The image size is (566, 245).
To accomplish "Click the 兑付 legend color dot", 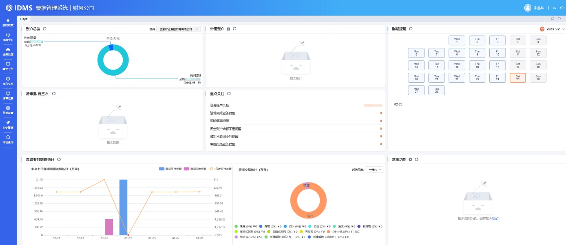I will point(329,232).
